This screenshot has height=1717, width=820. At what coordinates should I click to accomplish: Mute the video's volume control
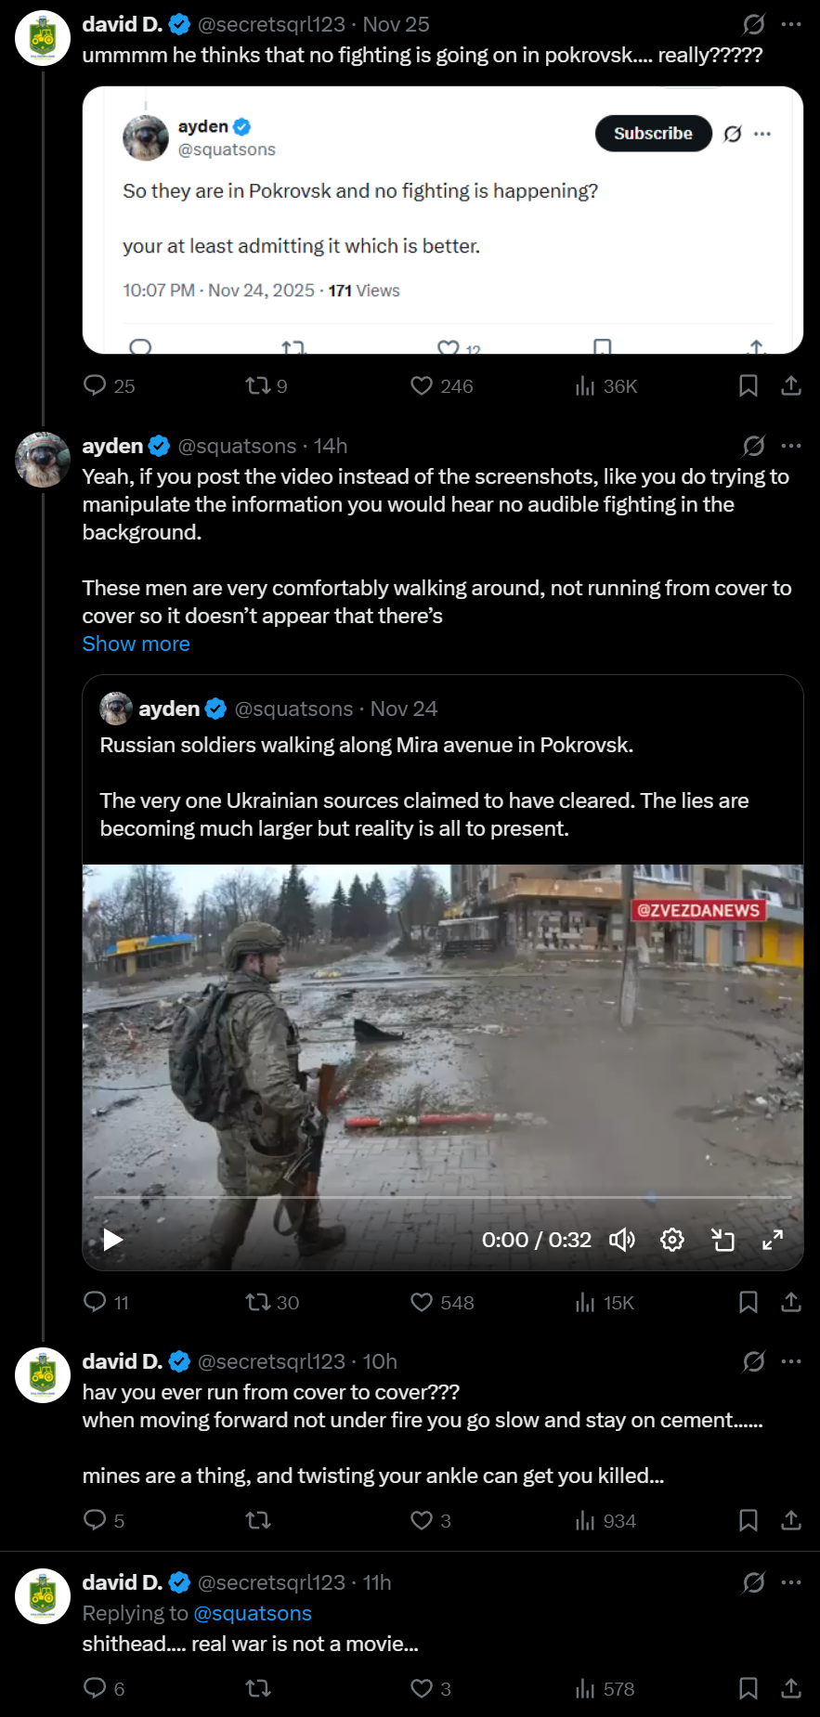[622, 1240]
